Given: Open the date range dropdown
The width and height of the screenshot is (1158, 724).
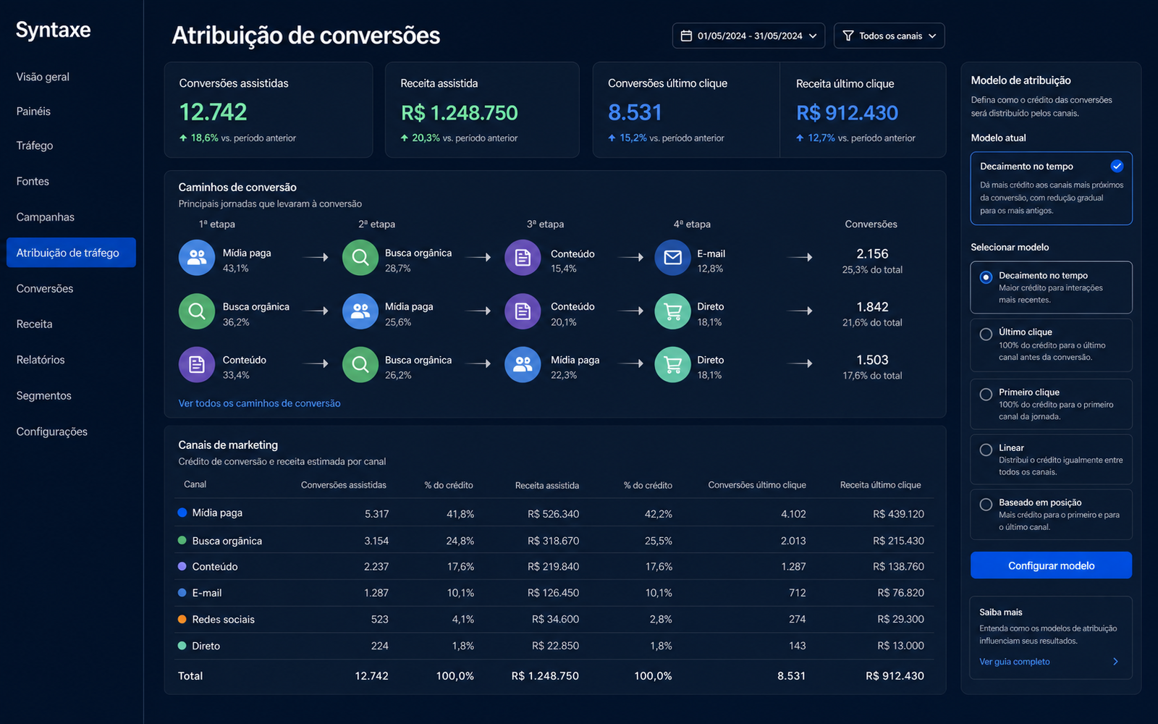Looking at the screenshot, I should [748, 35].
